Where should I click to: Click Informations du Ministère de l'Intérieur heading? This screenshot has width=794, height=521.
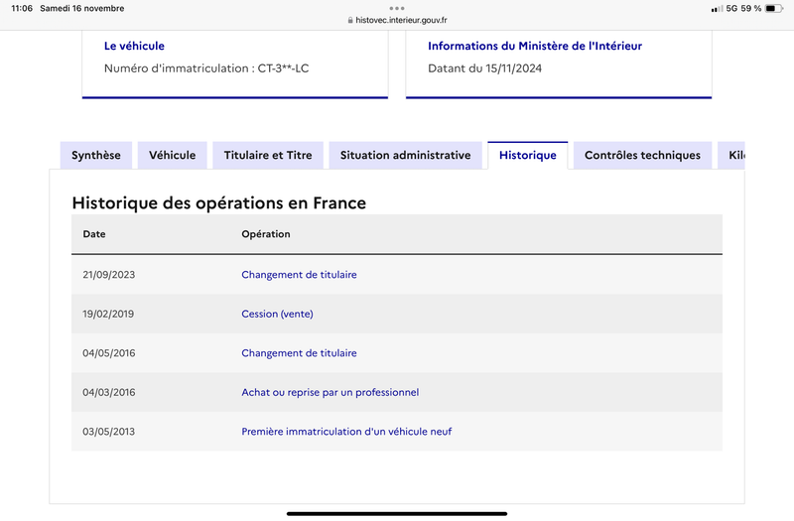[535, 46]
